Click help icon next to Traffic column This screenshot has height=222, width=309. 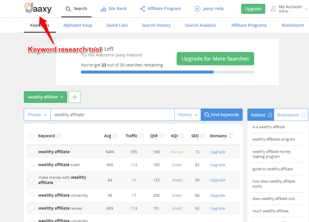[x=142, y=136]
